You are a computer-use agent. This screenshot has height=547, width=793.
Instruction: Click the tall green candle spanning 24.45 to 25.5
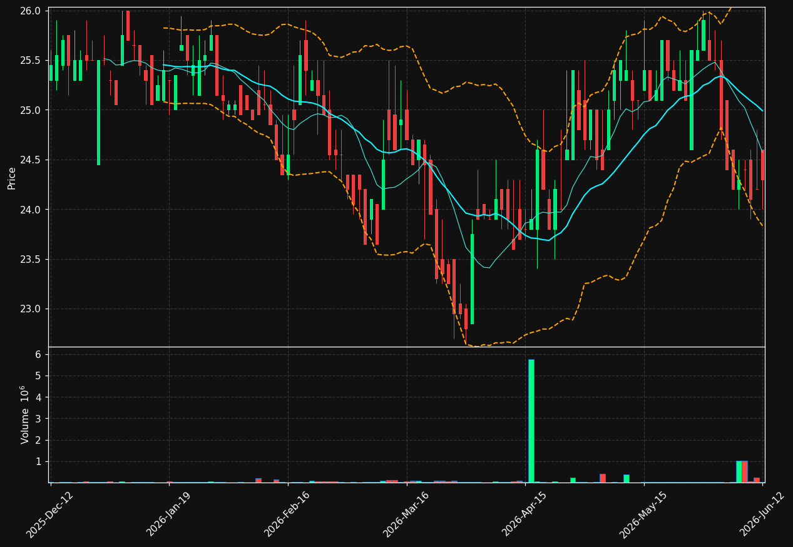(x=98, y=113)
